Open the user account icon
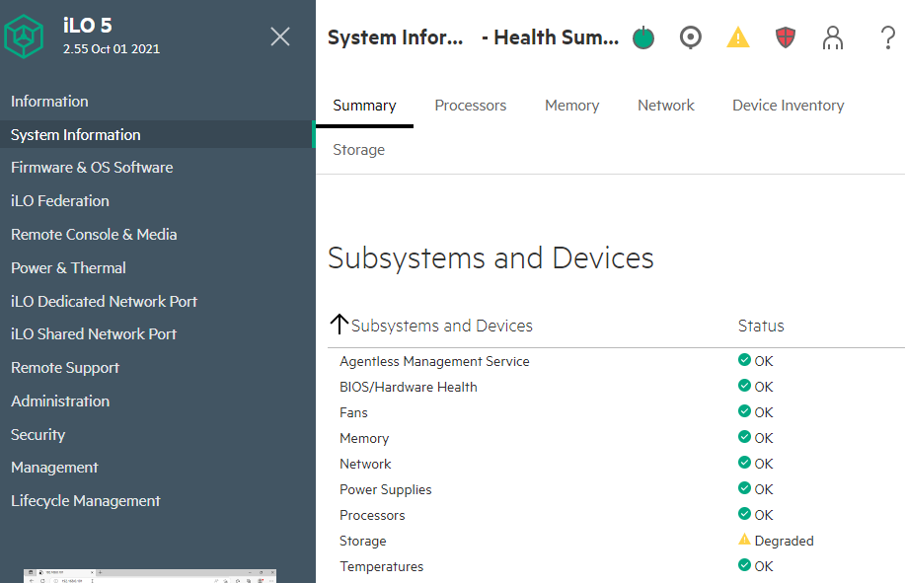The height and width of the screenshot is (583, 905). pos(833,37)
